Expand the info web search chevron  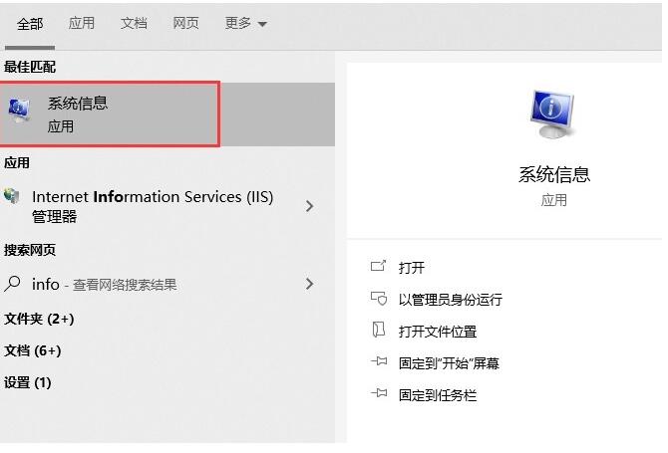(x=310, y=284)
